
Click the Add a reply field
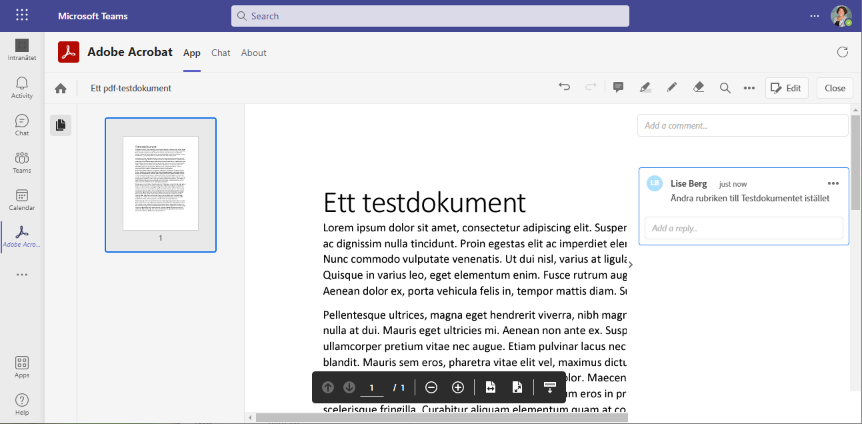tap(743, 228)
